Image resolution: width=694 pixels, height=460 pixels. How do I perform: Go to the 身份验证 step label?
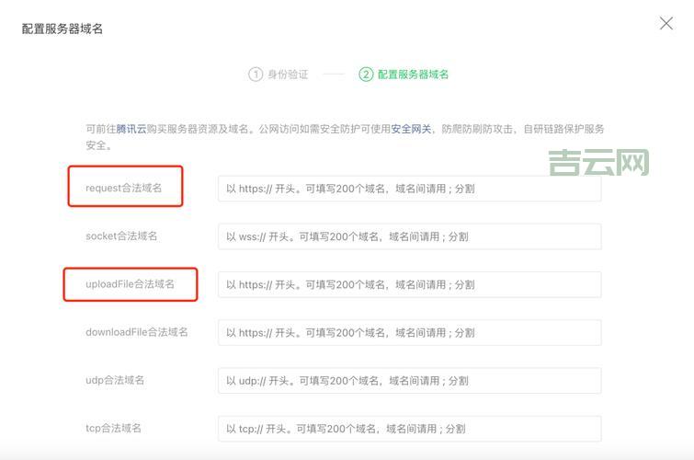(x=288, y=75)
